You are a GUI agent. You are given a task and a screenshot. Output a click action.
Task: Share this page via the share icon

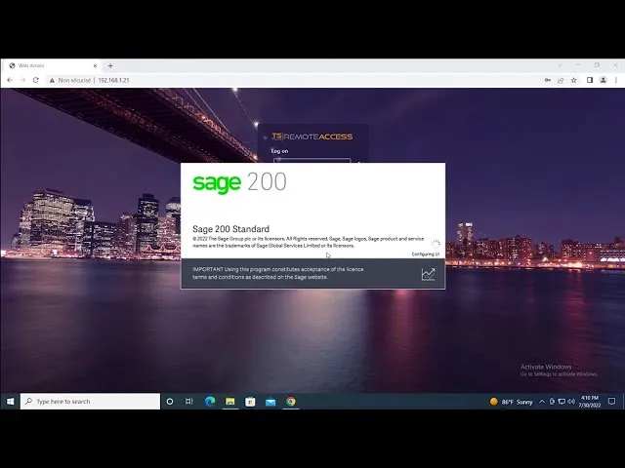tap(560, 80)
